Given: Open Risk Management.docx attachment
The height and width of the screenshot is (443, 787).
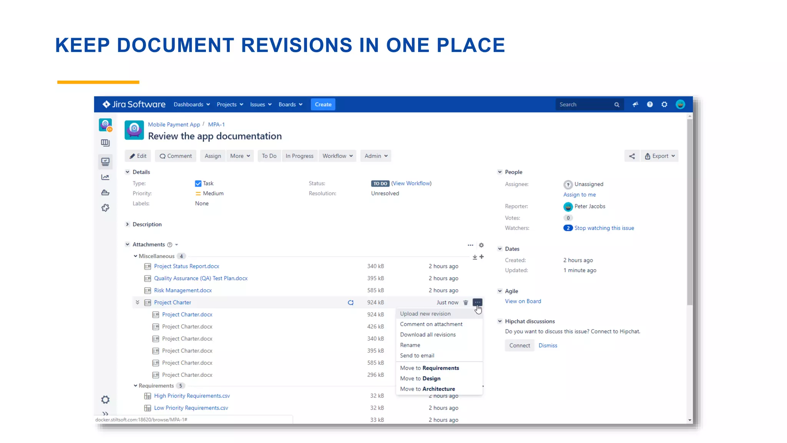Looking at the screenshot, I should (x=183, y=290).
